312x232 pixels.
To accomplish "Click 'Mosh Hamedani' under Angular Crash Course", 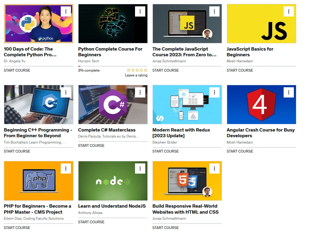I will [240, 142].
